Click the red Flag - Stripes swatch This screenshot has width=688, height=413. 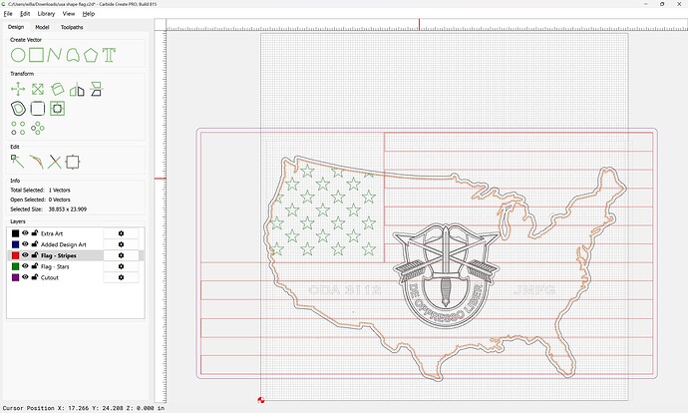[15, 255]
